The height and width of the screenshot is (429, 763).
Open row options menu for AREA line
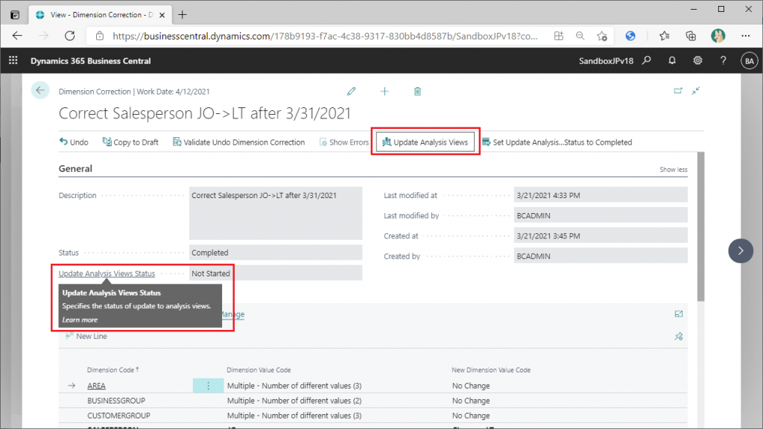click(209, 386)
